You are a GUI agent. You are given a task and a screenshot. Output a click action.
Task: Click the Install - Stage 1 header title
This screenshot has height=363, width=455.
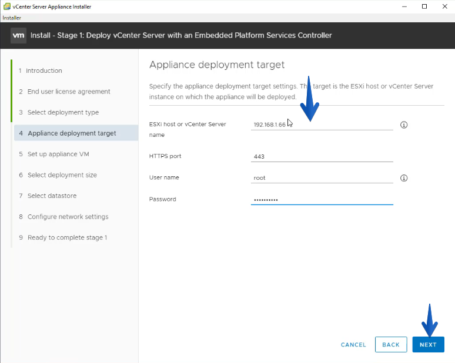coord(181,35)
